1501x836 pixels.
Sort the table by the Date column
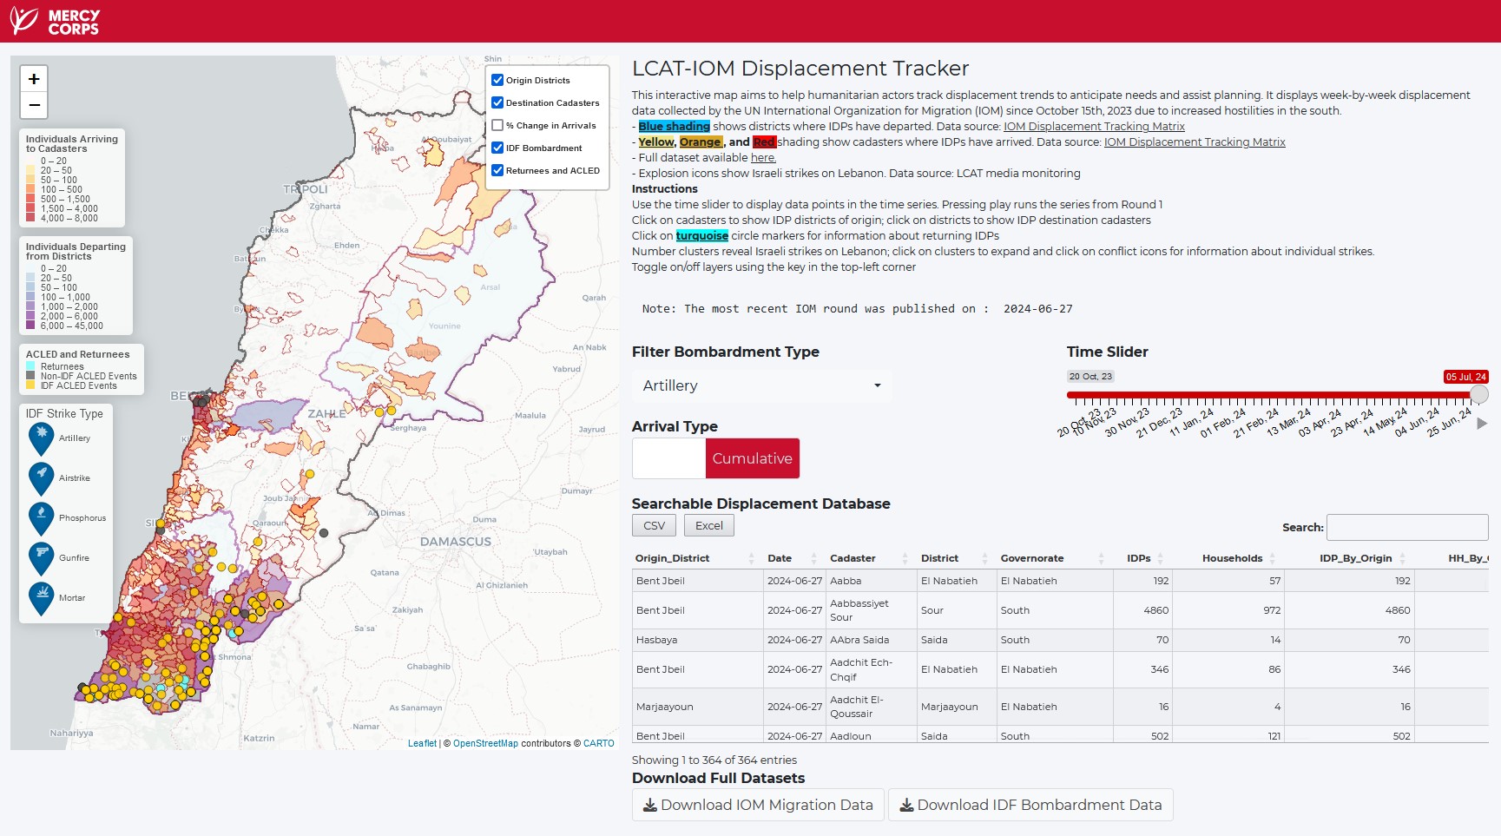pos(780,558)
